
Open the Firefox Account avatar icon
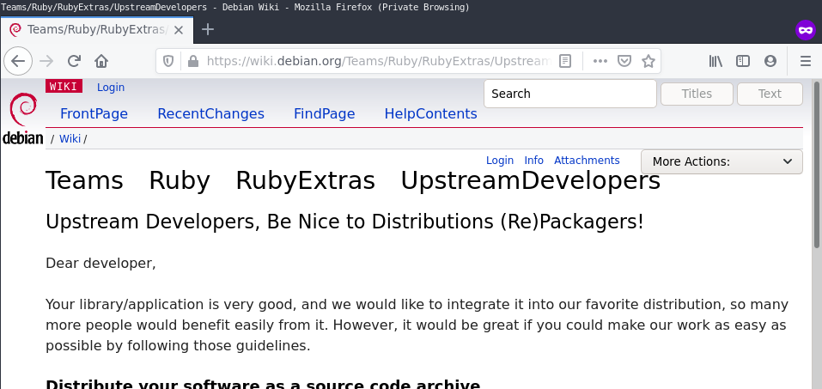[770, 61]
